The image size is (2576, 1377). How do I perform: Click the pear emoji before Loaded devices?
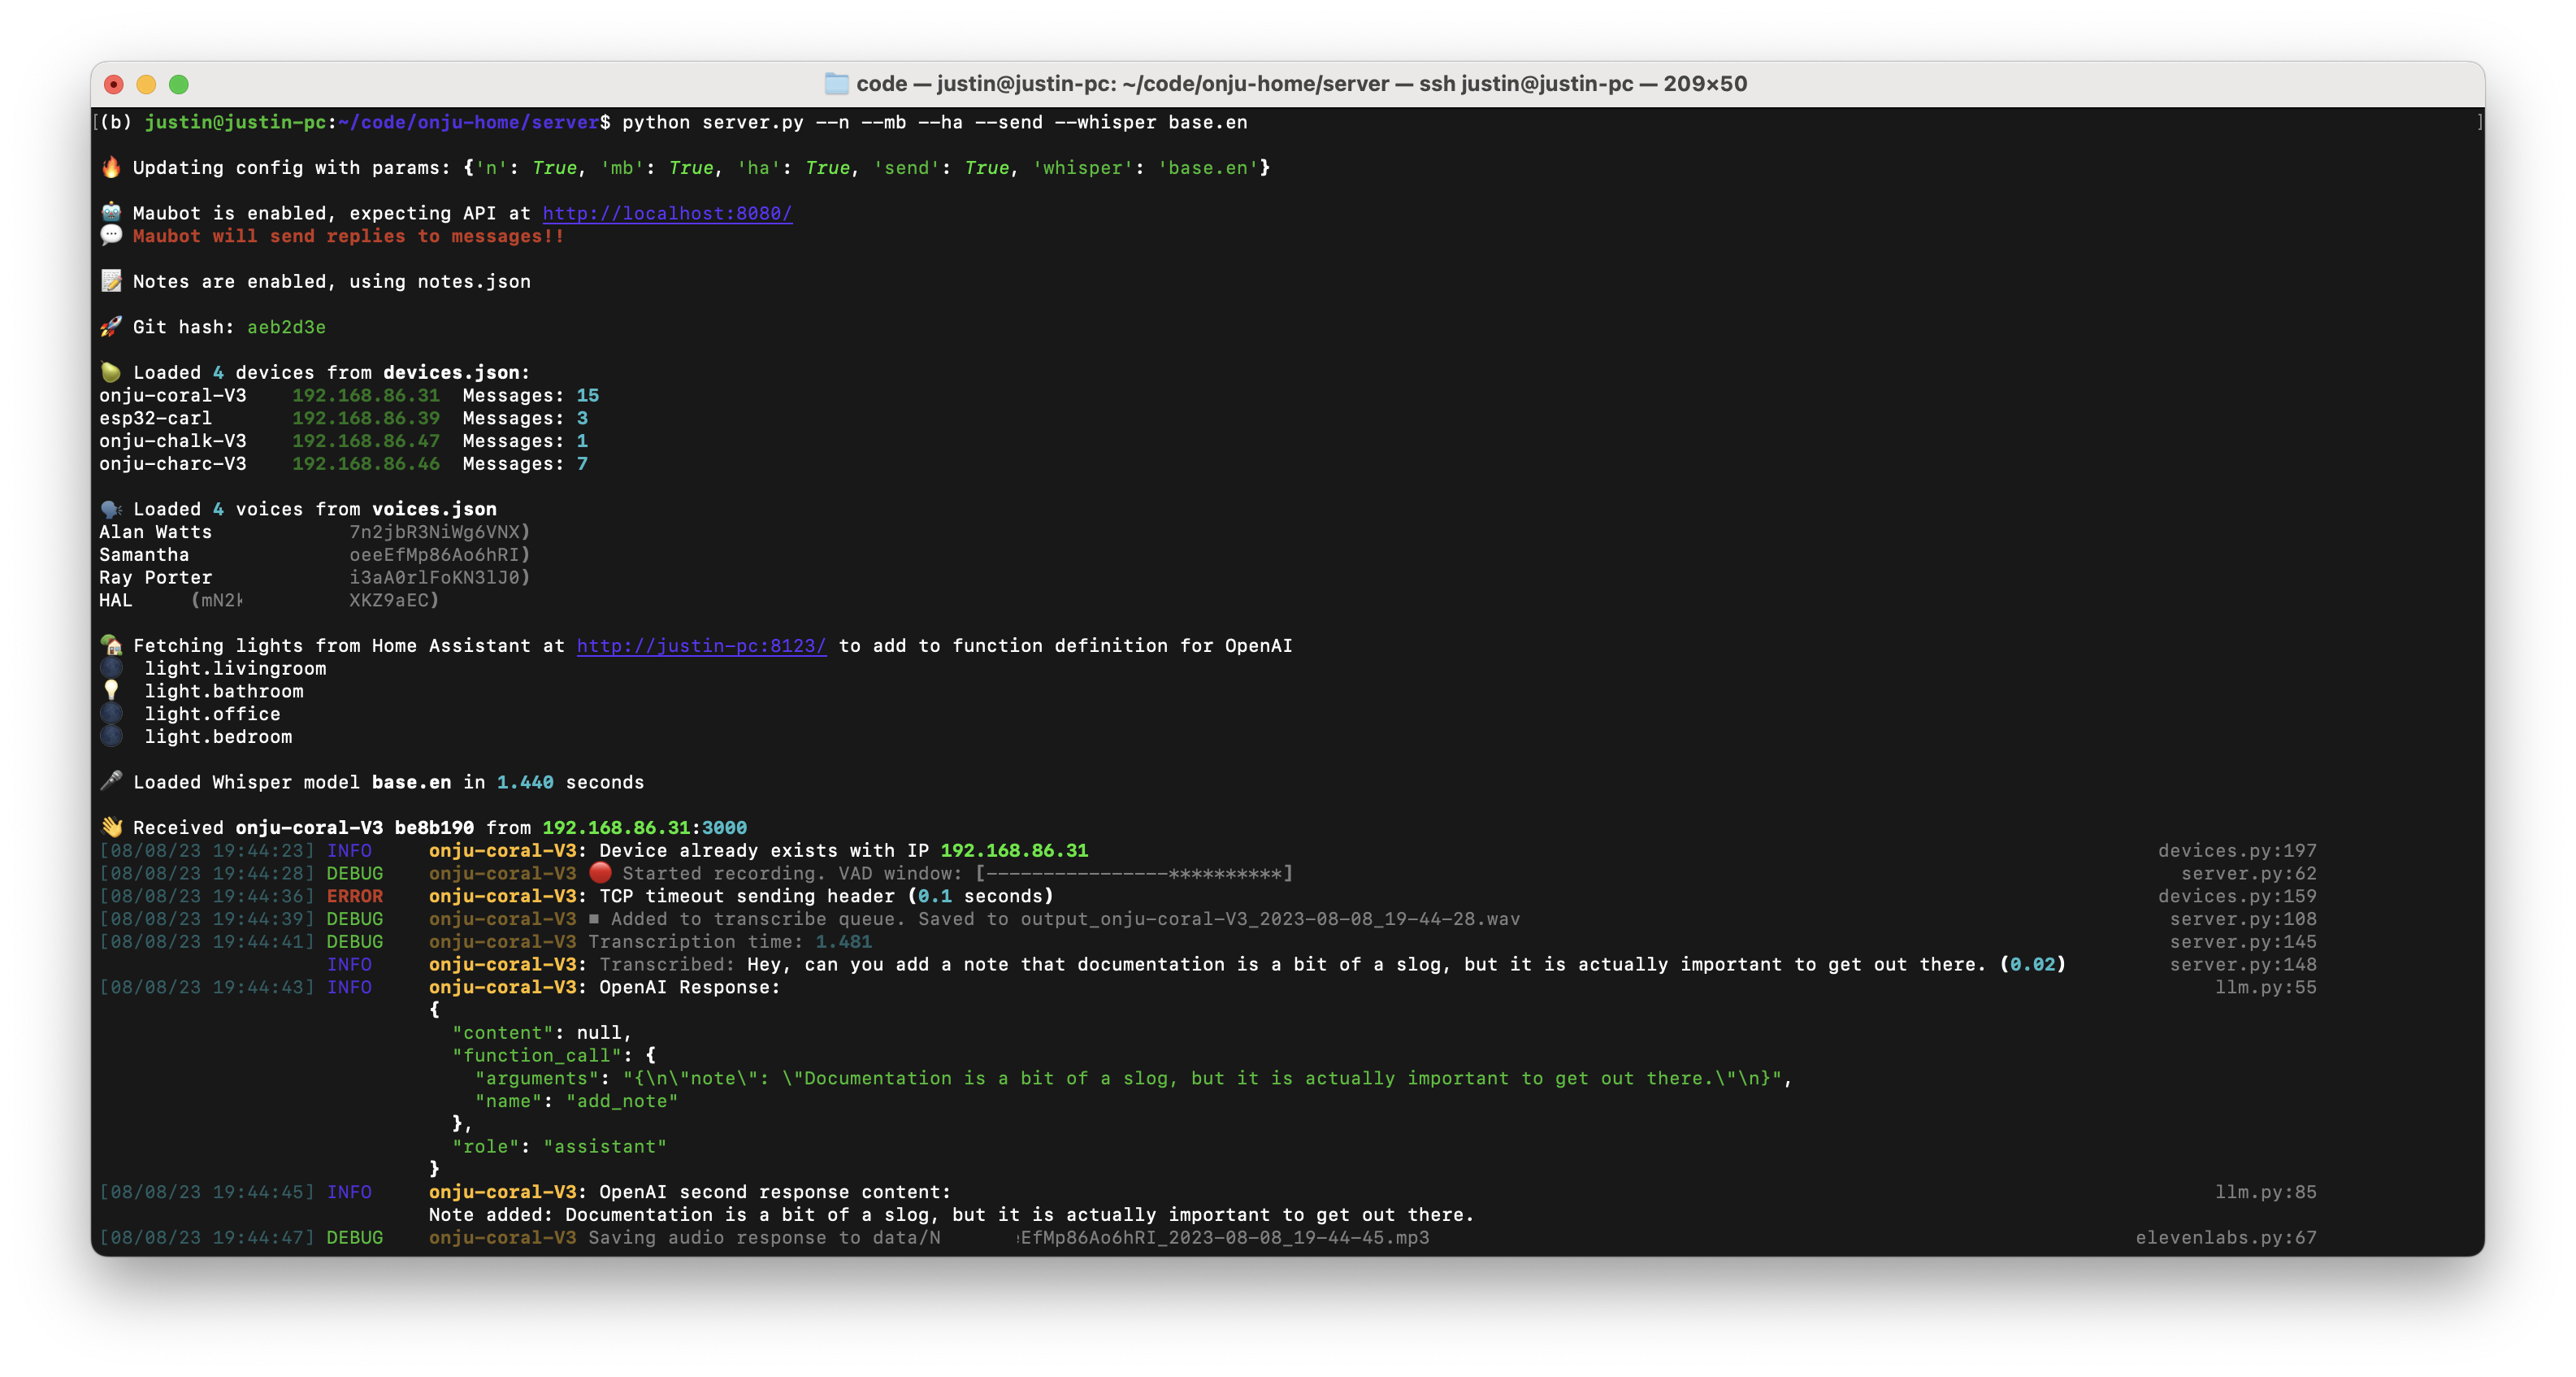coord(111,372)
